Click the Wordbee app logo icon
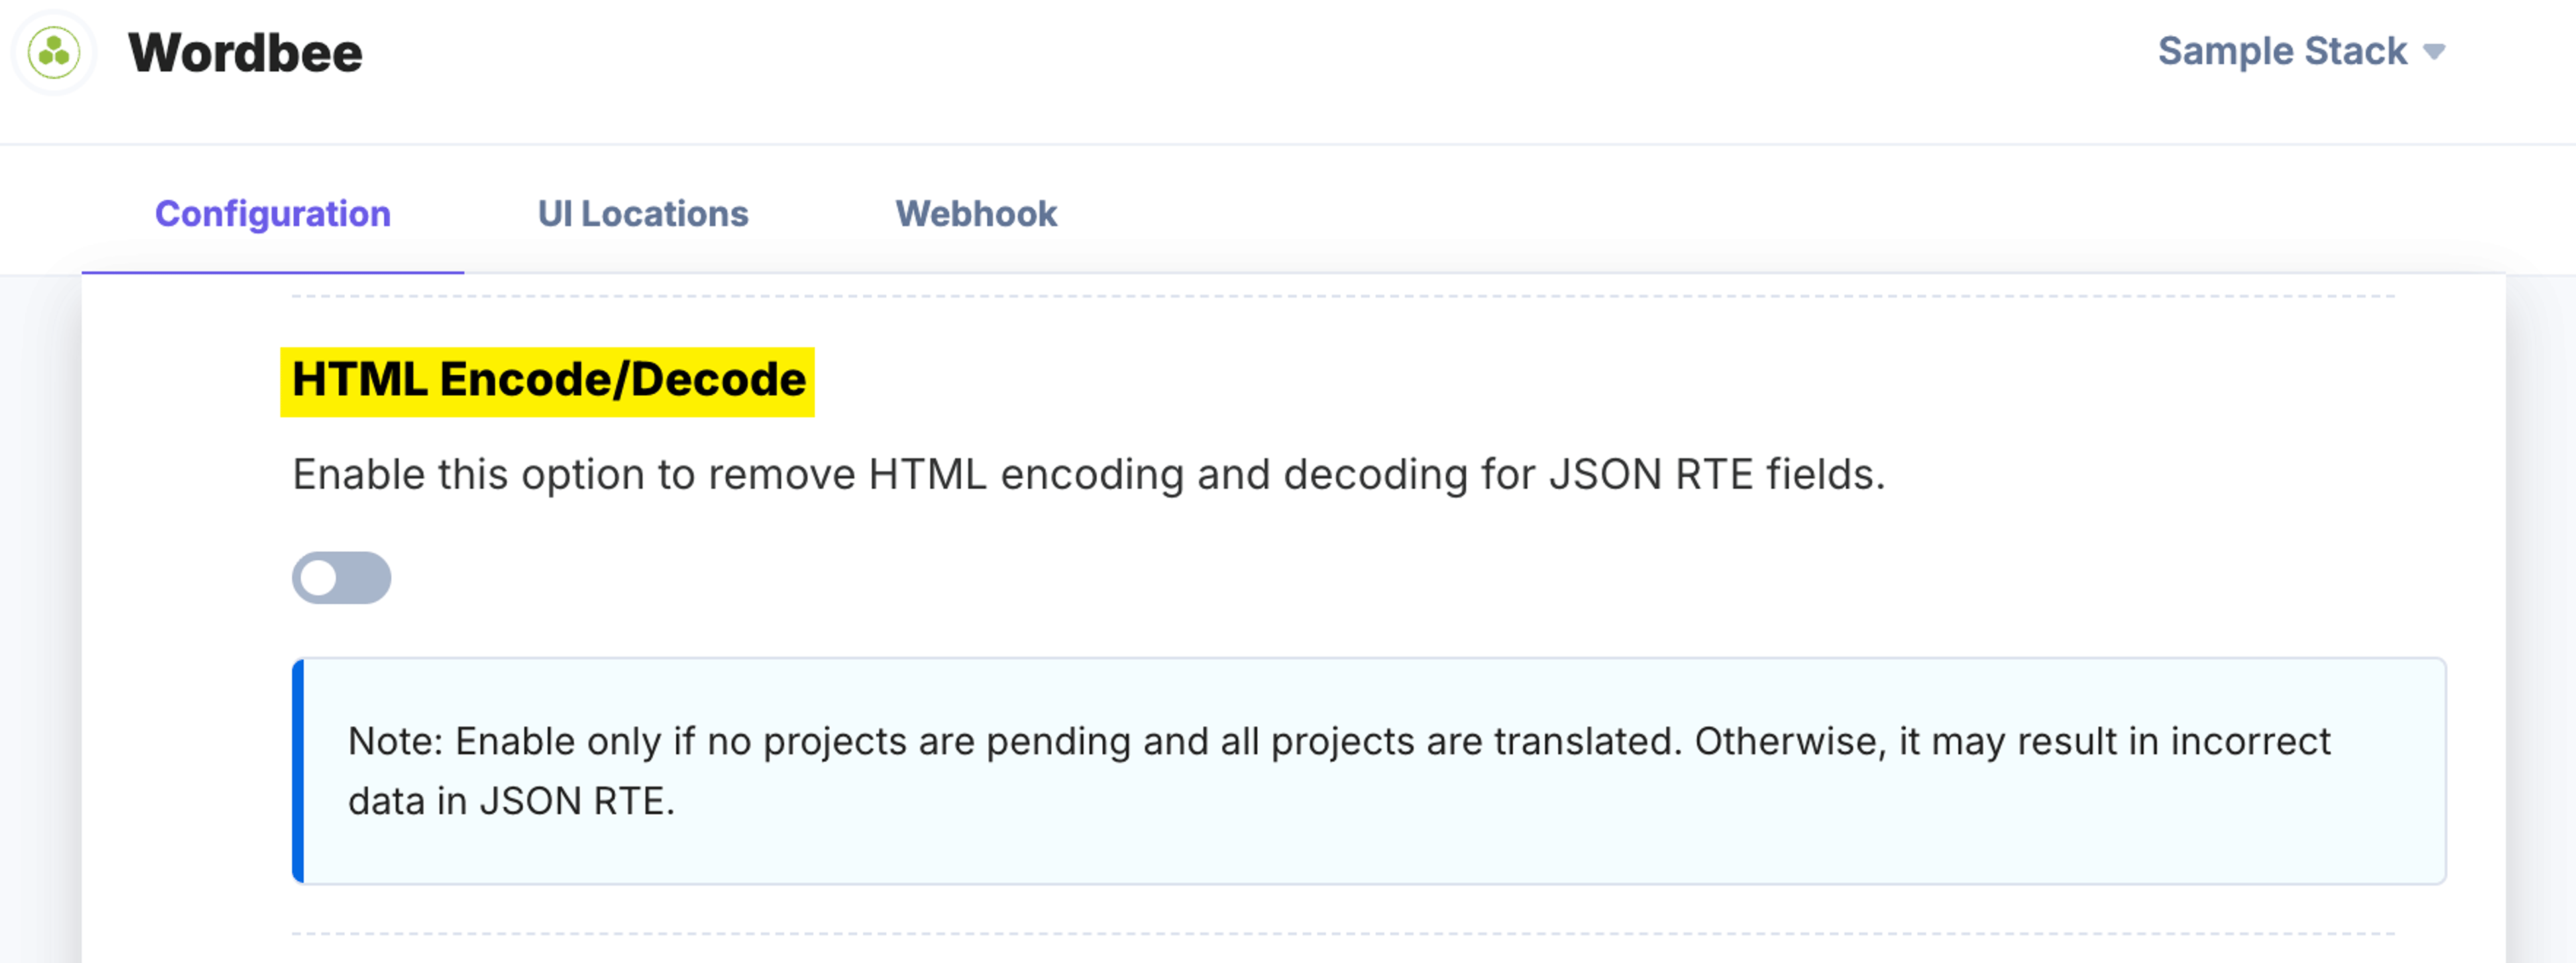 54,52
